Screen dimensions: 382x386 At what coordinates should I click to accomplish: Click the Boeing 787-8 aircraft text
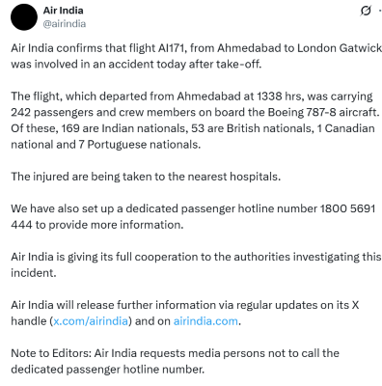point(323,112)
